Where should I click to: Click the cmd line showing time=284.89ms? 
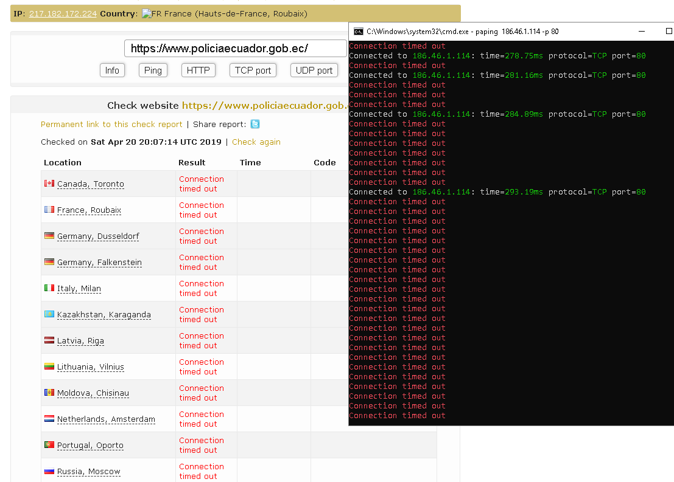point(497,114)
